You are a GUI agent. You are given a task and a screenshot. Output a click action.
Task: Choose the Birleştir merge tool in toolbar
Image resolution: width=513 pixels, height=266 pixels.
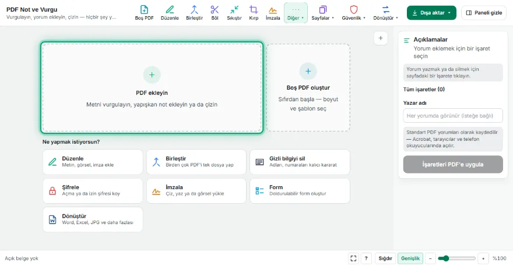point(194,13)
